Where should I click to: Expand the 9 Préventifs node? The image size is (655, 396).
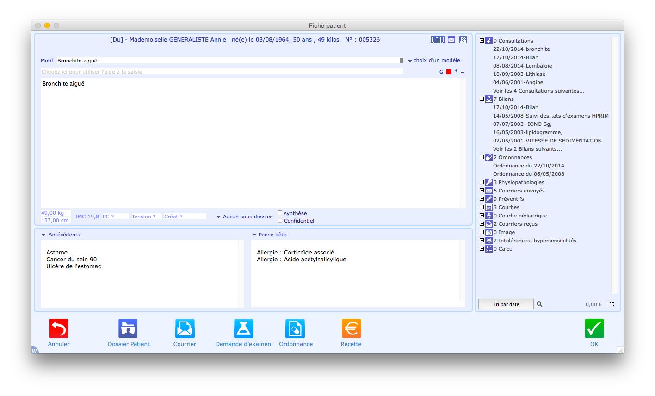482,199
